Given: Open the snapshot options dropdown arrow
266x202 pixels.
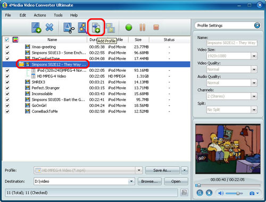Looking at the screenshot, I should click(257, 193).
